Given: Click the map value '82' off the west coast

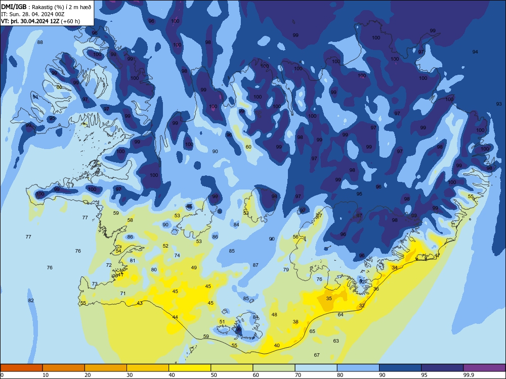Looking at the screenshot, I should pyautogui.click(x=31, y=300).
